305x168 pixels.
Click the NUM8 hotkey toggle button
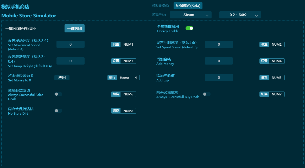click(124, 111)
